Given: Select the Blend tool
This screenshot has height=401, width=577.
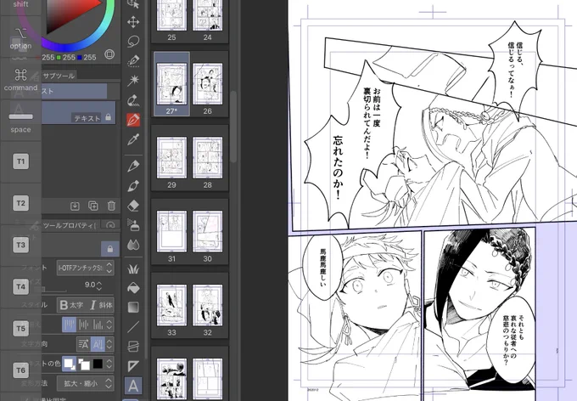Looking at the screenshot, I should (x=133, y=244).
